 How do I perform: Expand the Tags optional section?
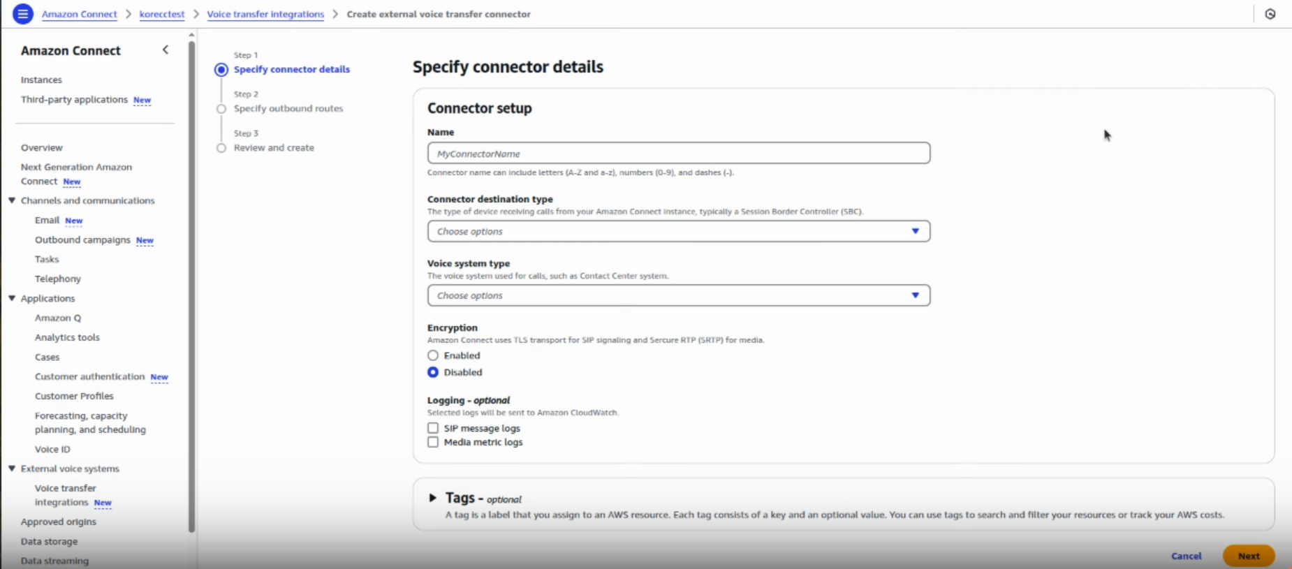tap(432, 498)
